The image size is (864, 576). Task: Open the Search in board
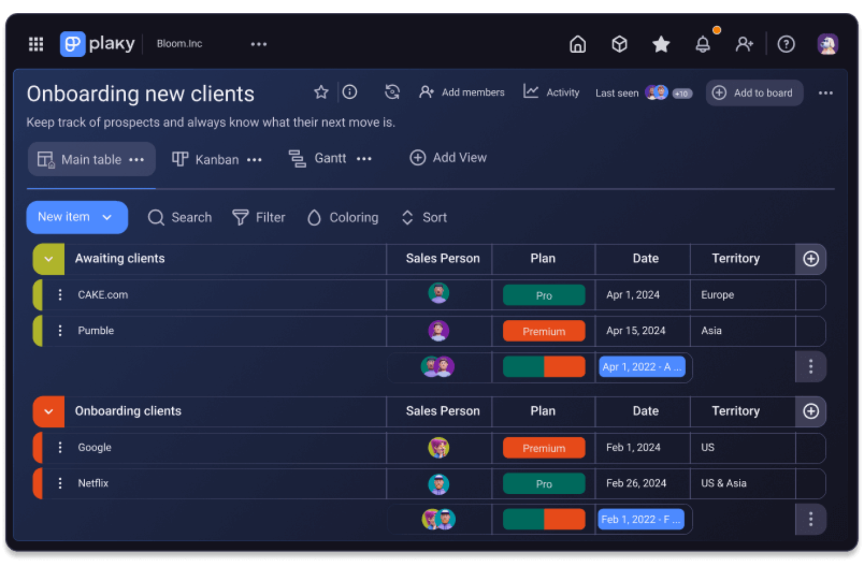[x=180, y=217]
